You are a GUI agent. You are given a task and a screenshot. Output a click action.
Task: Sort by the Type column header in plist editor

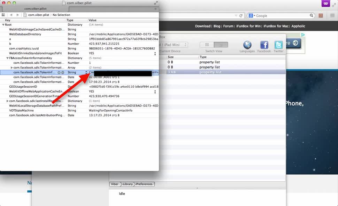point(77,20)
